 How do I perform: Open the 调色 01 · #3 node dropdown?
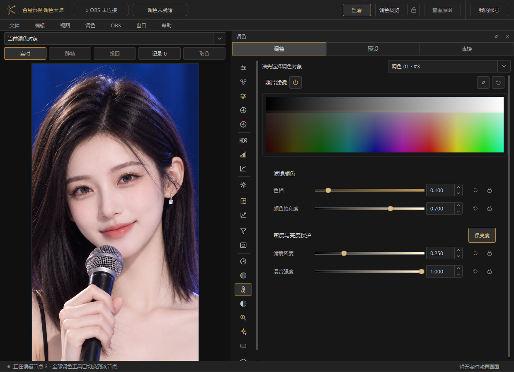click(x=449, y=66)
